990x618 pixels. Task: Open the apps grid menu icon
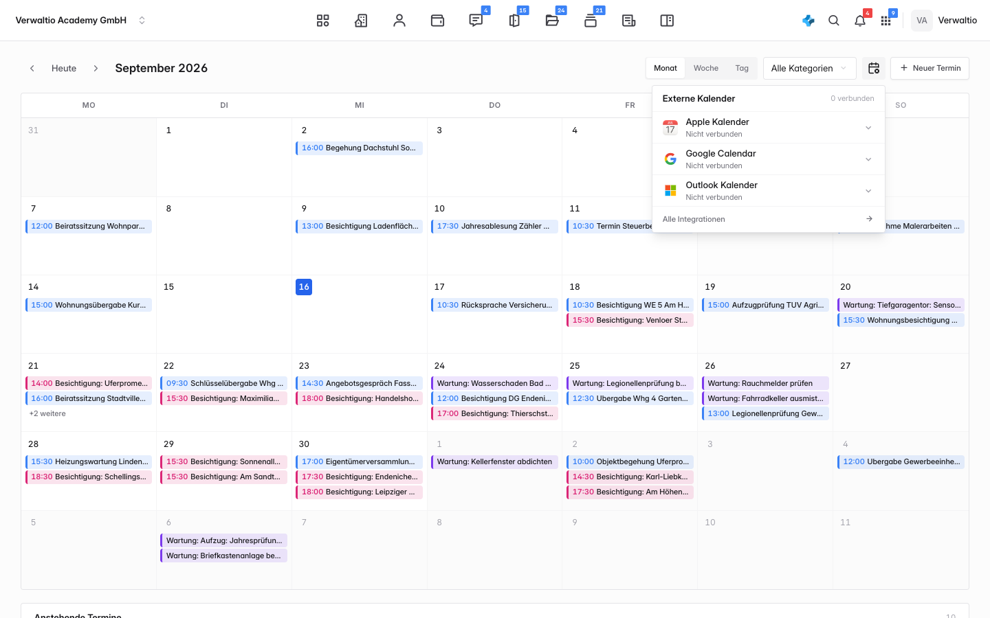tap(886, 21)
